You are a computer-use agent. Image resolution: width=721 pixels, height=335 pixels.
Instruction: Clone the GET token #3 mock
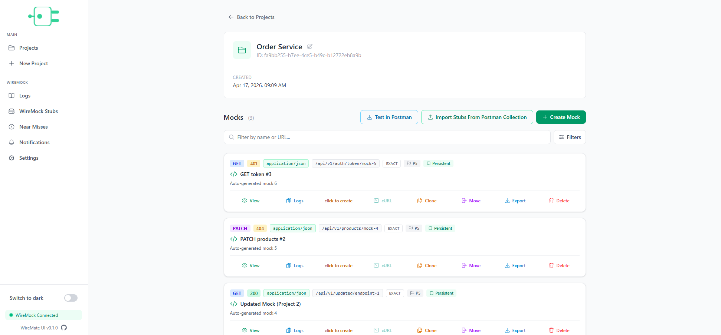(427, 201)
